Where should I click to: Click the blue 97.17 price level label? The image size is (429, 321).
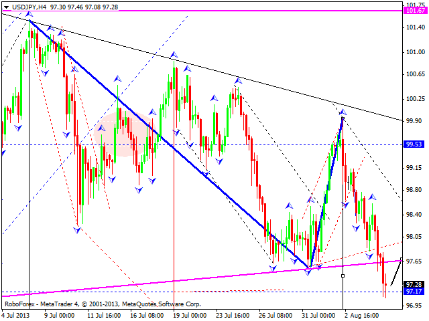(x=416, y=292)
